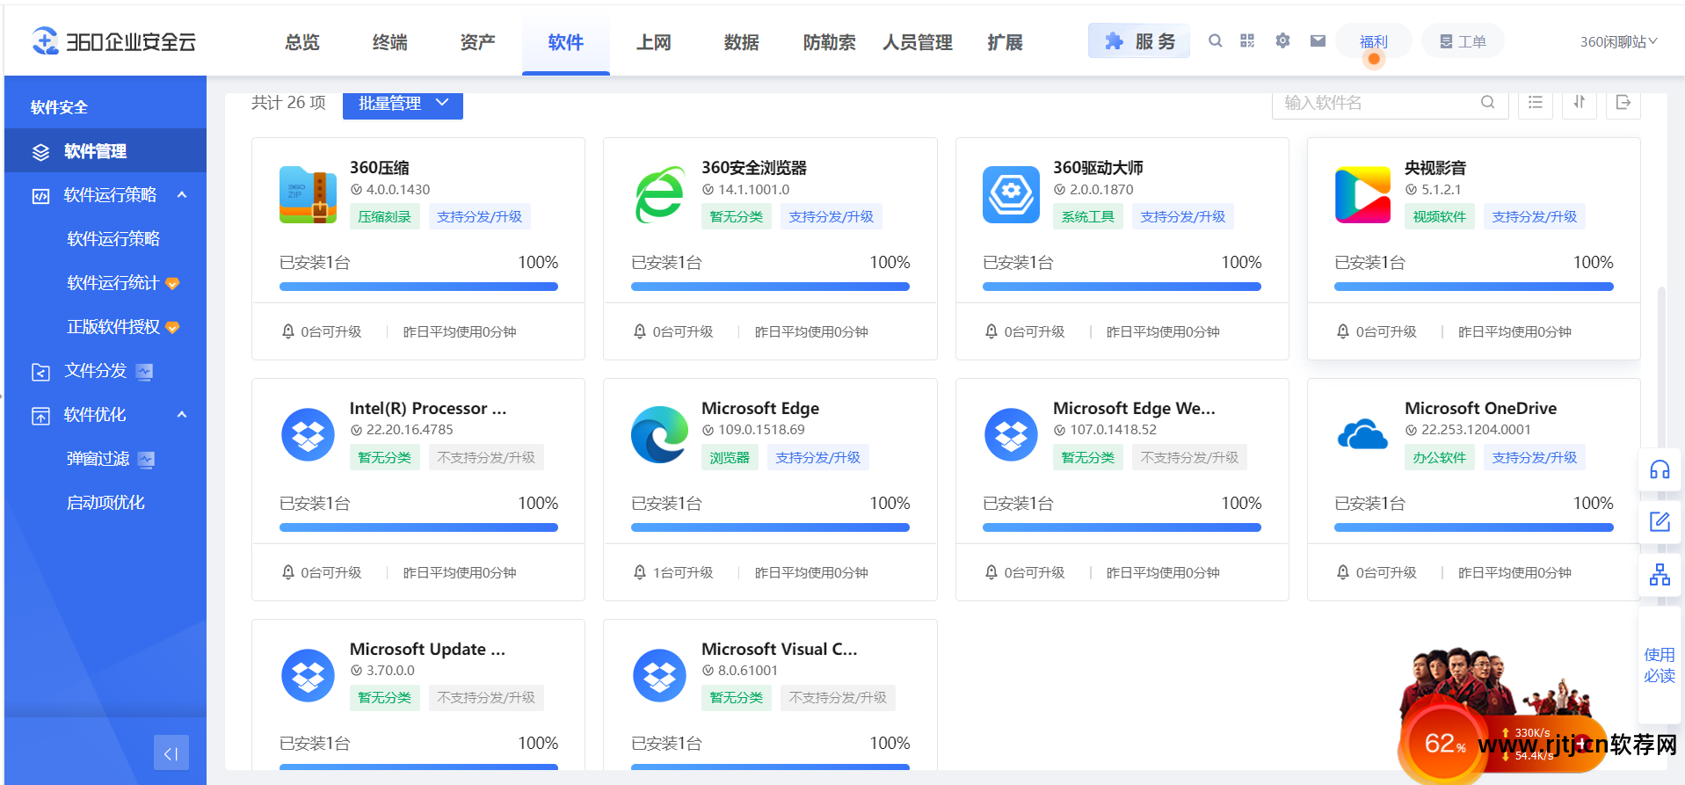This screenshot has height=785, width=1685.
Task: Click the Microsoft Update app icon
Action: point(308,676)
